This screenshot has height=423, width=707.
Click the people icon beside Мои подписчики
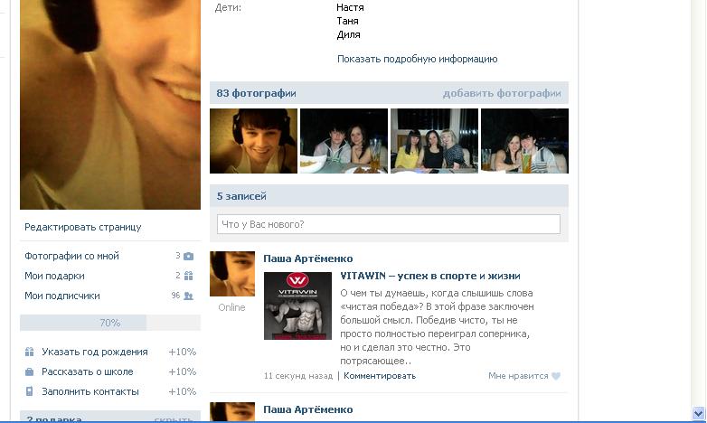click(188, 296)
